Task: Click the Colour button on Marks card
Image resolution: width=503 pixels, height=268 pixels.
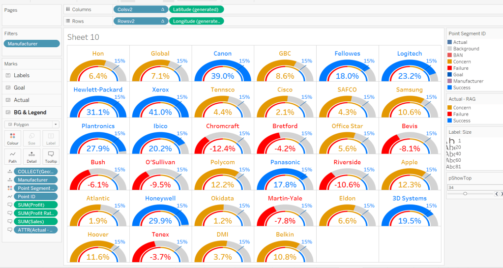Action: tap(13, 138)
